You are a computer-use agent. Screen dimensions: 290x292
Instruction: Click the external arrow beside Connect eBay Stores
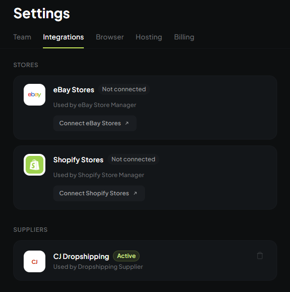coord(127,123)
